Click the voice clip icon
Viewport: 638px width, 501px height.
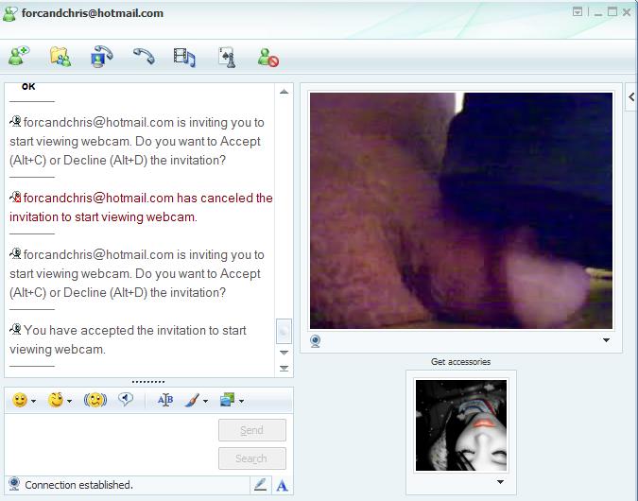[126, 400]
